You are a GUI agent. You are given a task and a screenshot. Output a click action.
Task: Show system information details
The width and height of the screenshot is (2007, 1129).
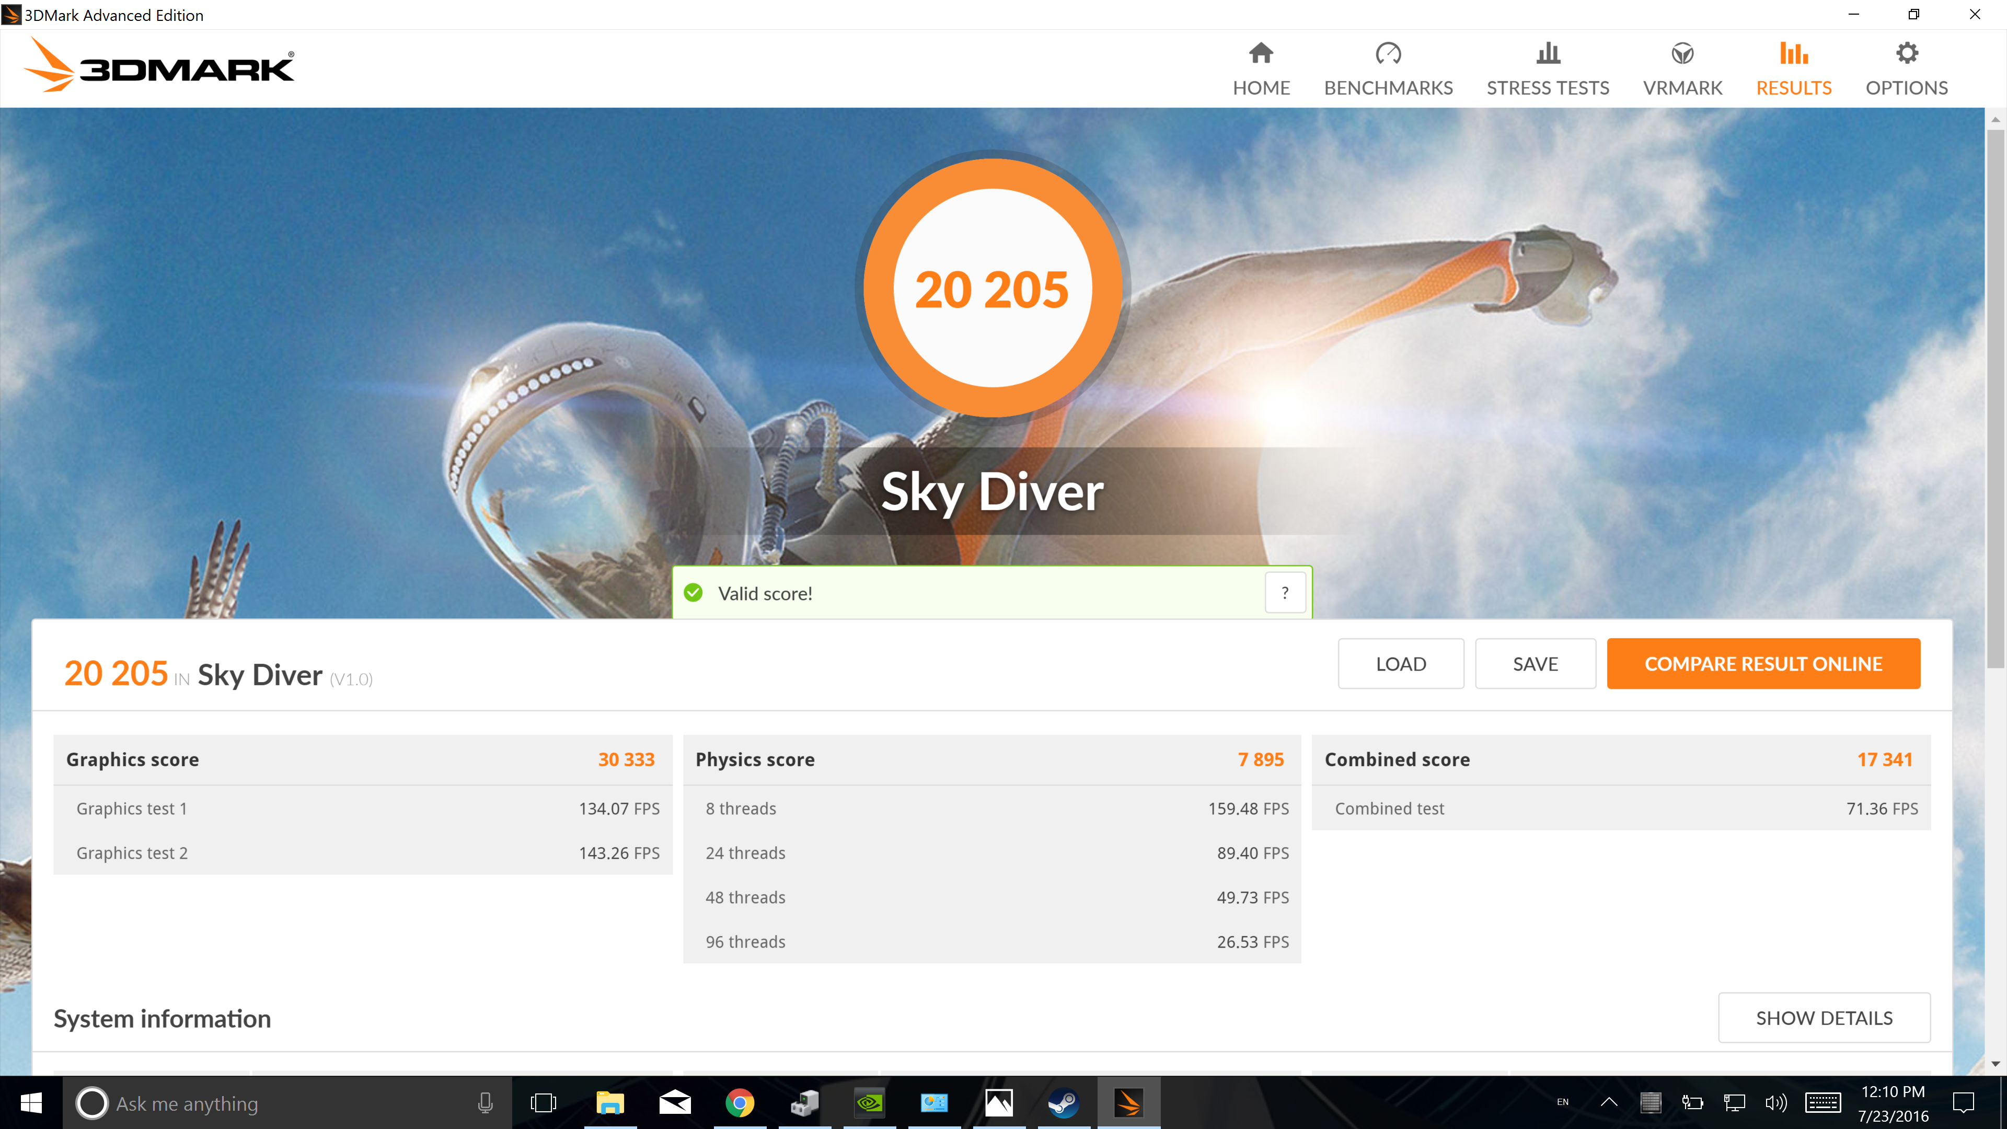click(1824, 1018)
